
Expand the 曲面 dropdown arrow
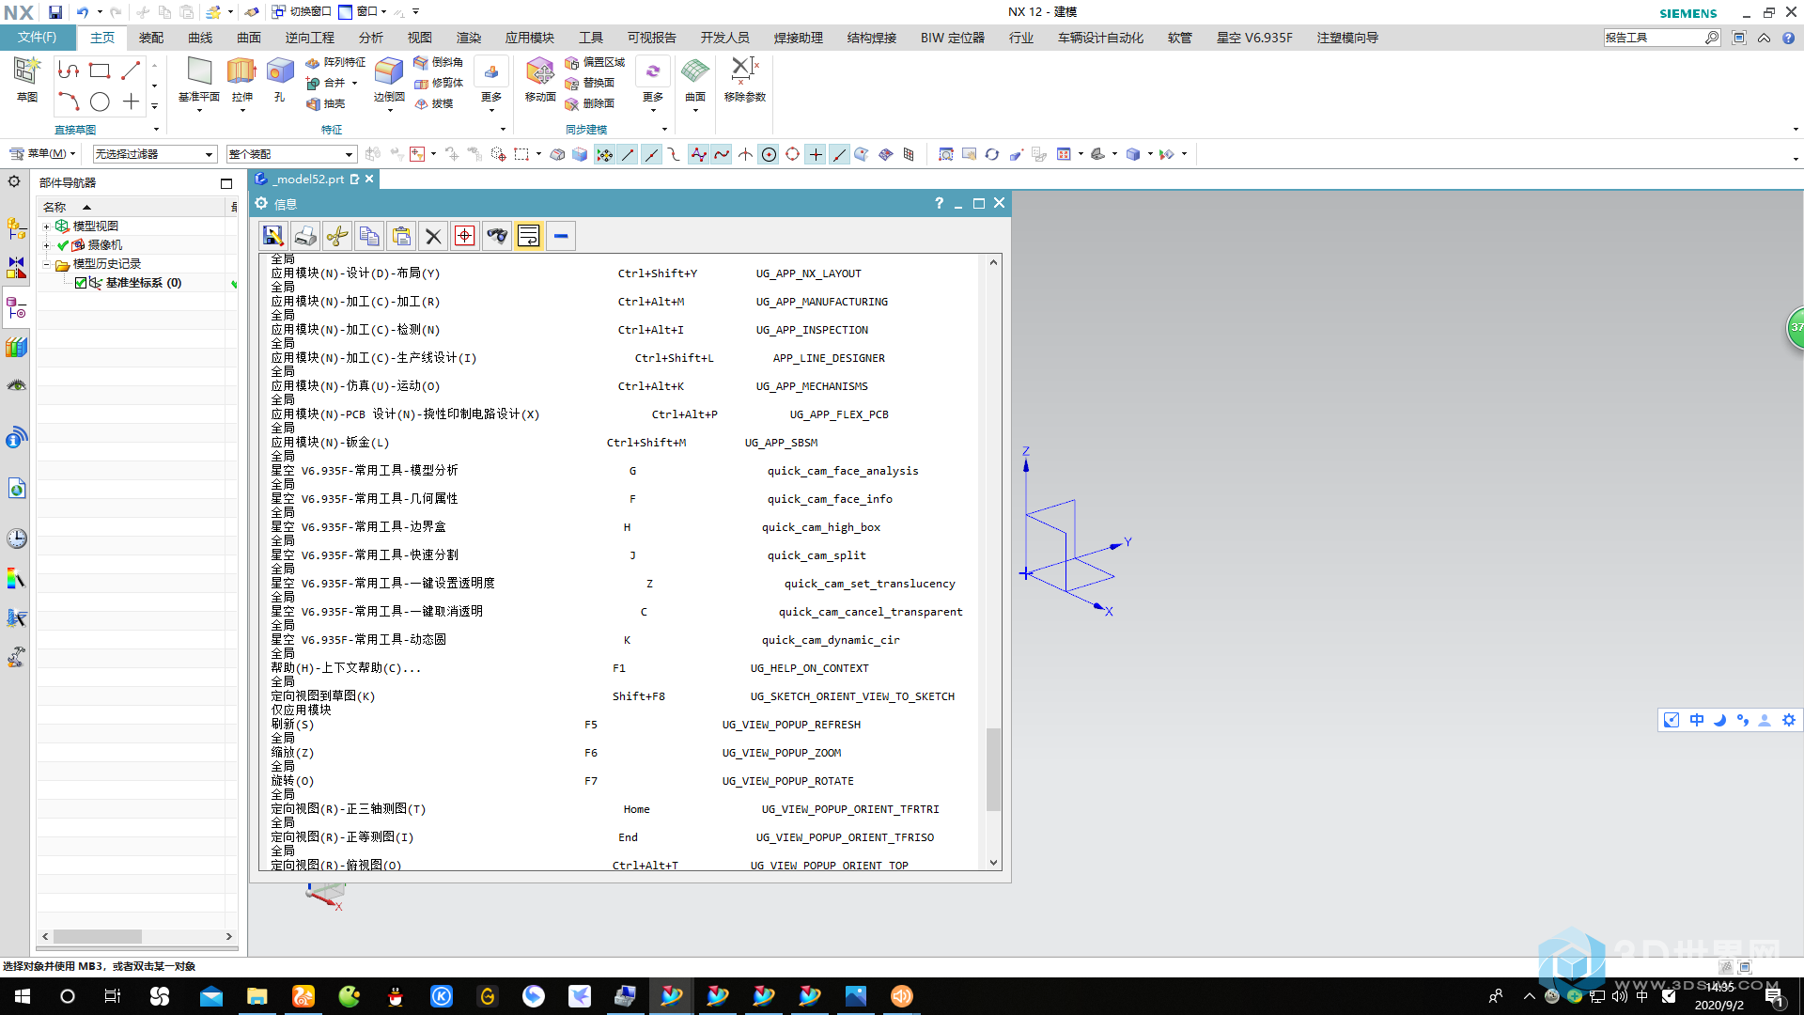pos(695,111)
